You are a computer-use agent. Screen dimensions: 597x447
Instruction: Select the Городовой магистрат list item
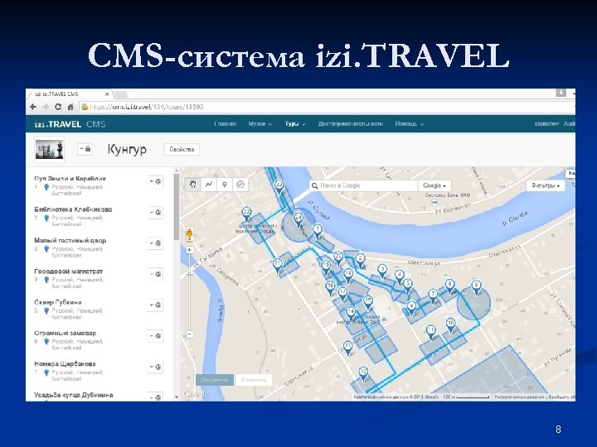(x=69, y=271)
